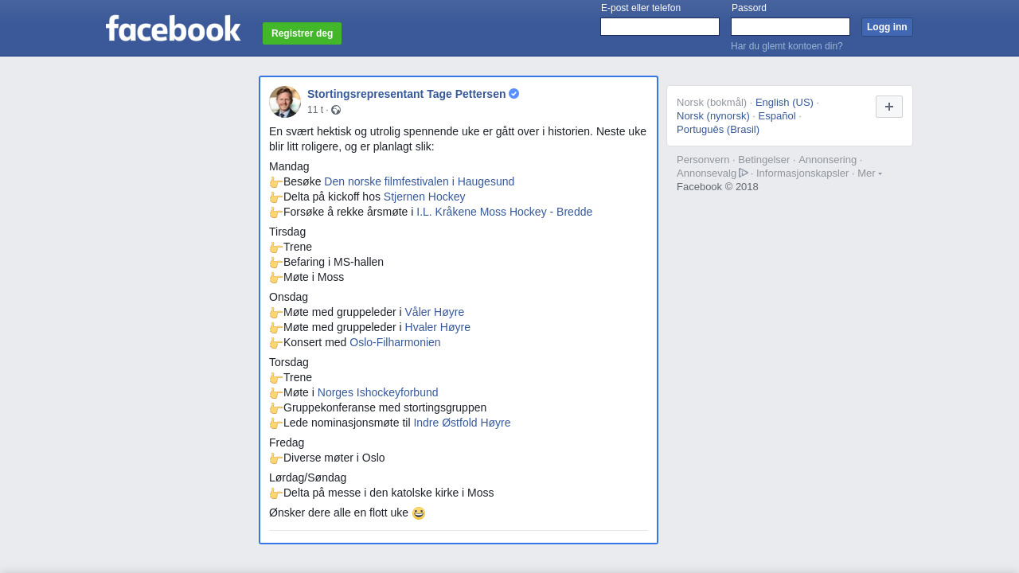Screen dimensions: 1019x573
Task: Click the 'Logg inn' button
Action: 887,27
